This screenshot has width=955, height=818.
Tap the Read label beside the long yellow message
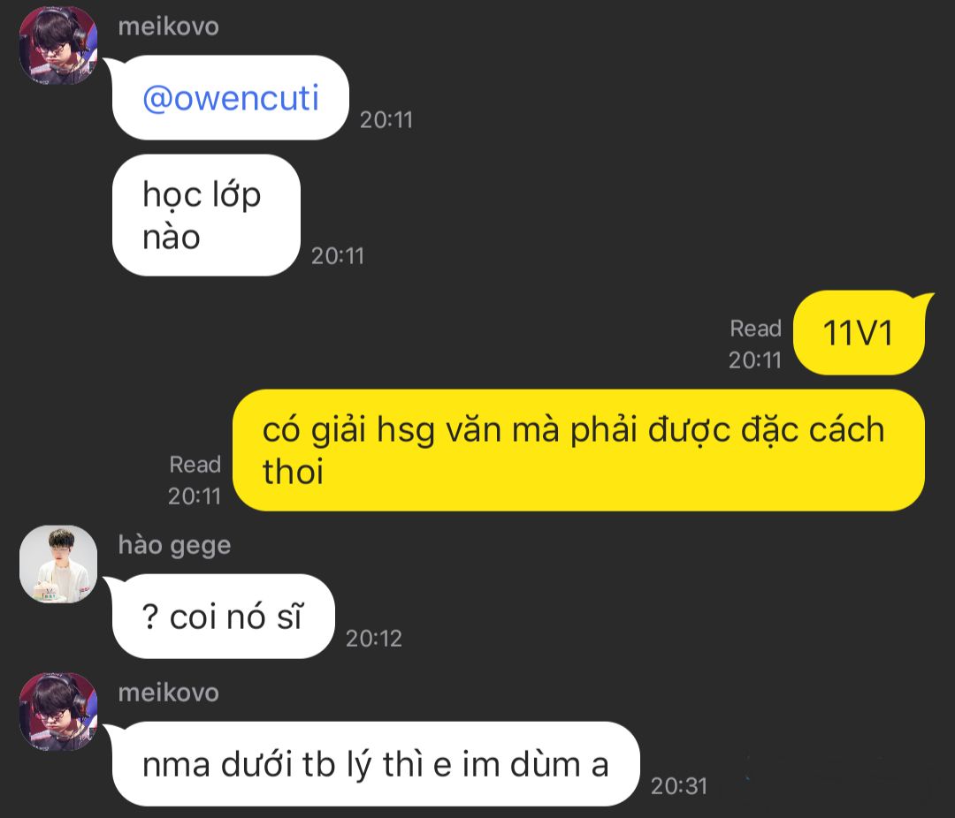click(195, 465)
